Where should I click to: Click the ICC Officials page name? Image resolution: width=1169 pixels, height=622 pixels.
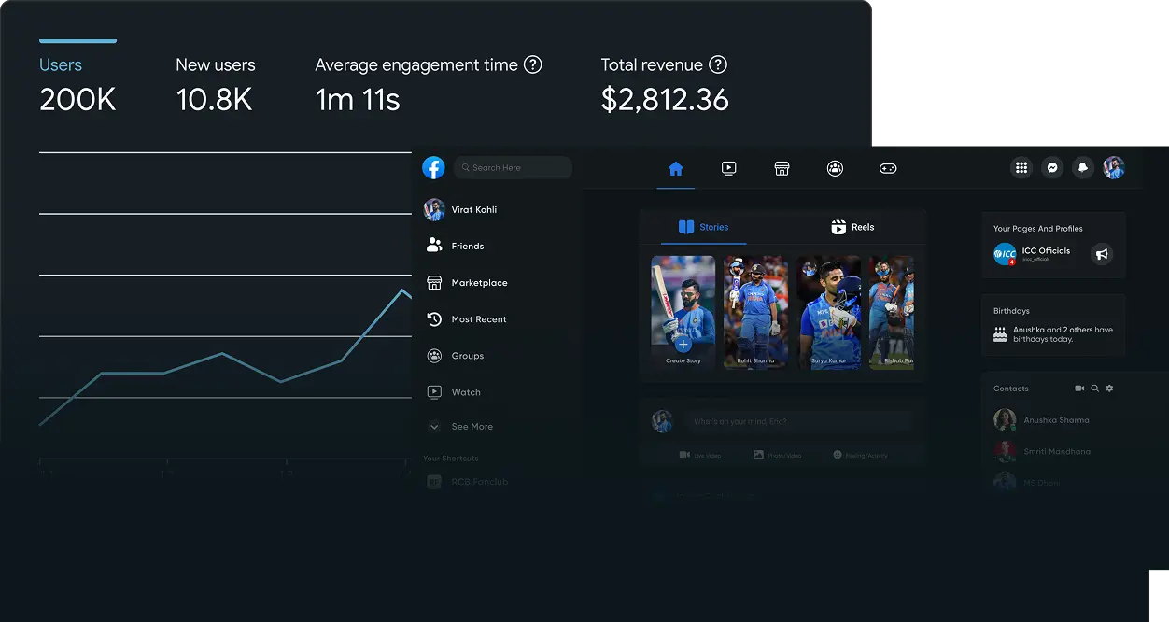point(1046,250)
